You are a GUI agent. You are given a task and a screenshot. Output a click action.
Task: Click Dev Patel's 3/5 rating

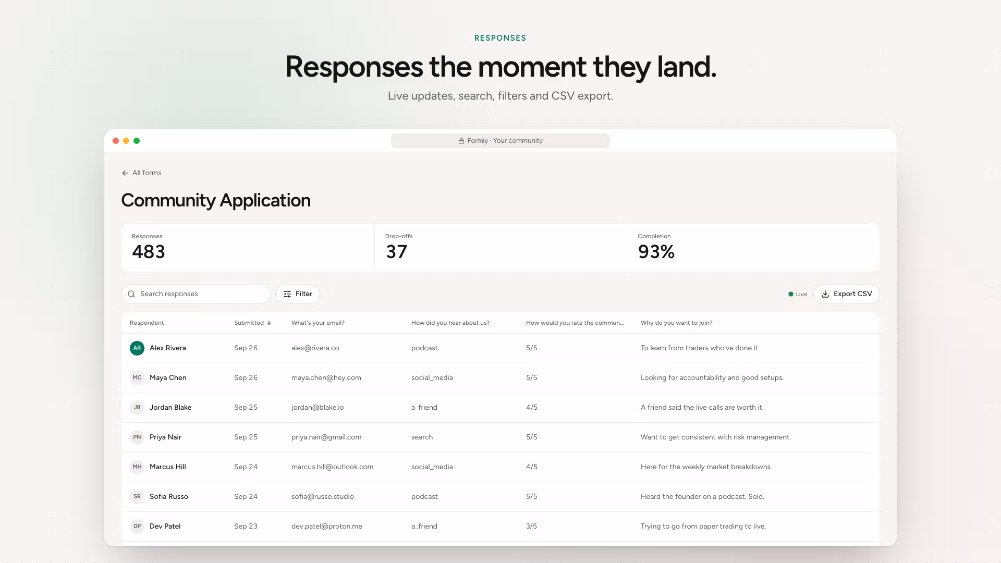531,527
